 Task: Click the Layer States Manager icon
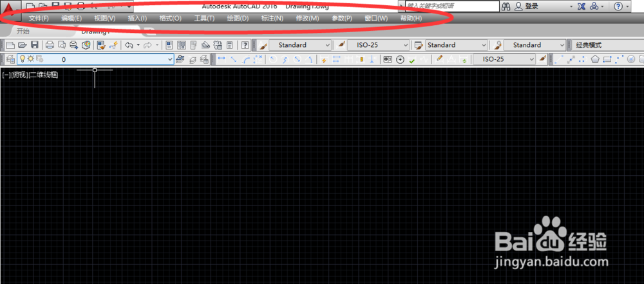click(x=204, y=59)
